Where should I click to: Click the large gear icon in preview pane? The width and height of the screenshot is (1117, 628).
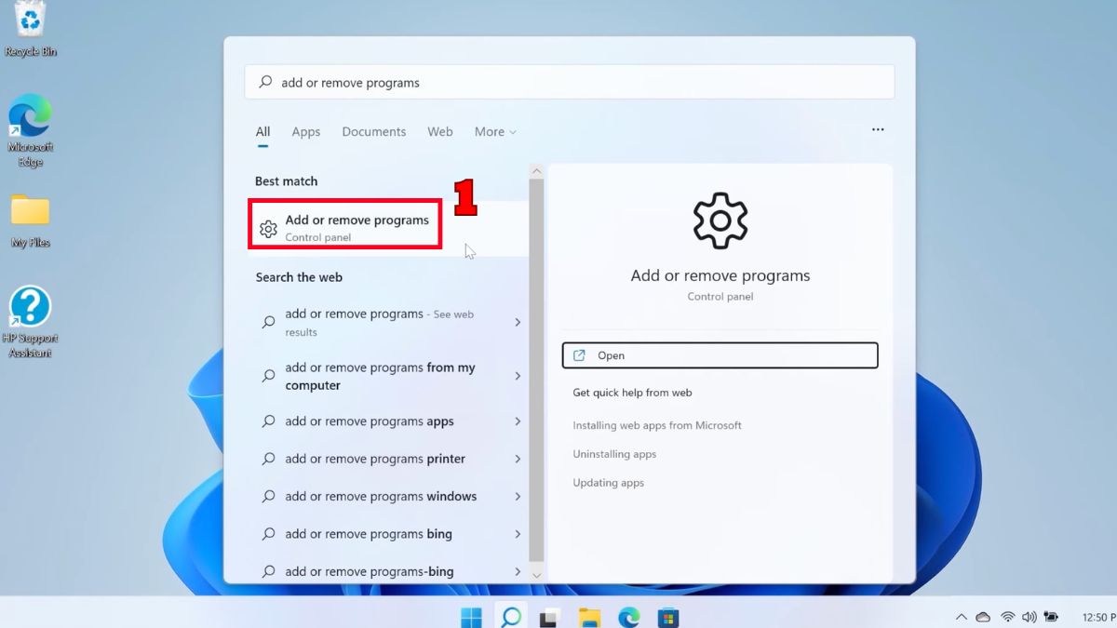coord(720,220)
